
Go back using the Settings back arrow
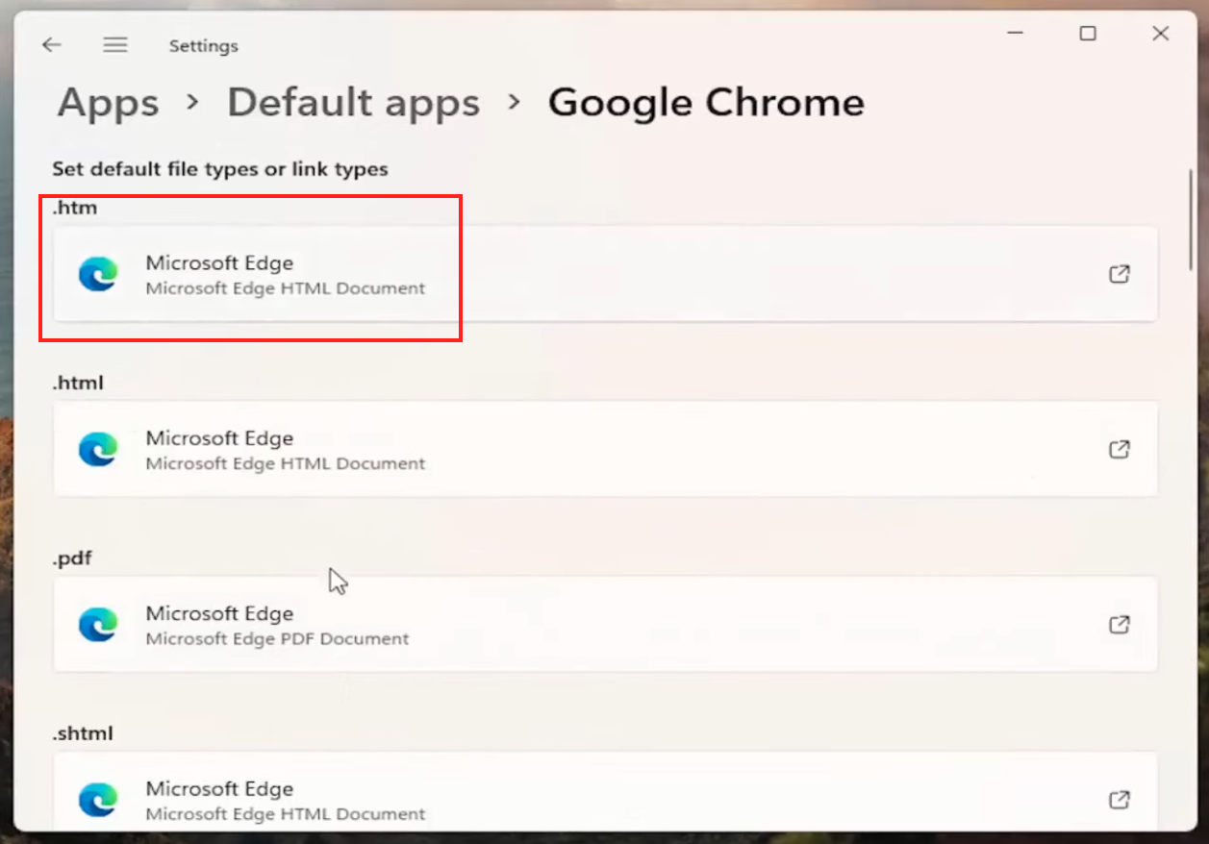coord(52,45)
